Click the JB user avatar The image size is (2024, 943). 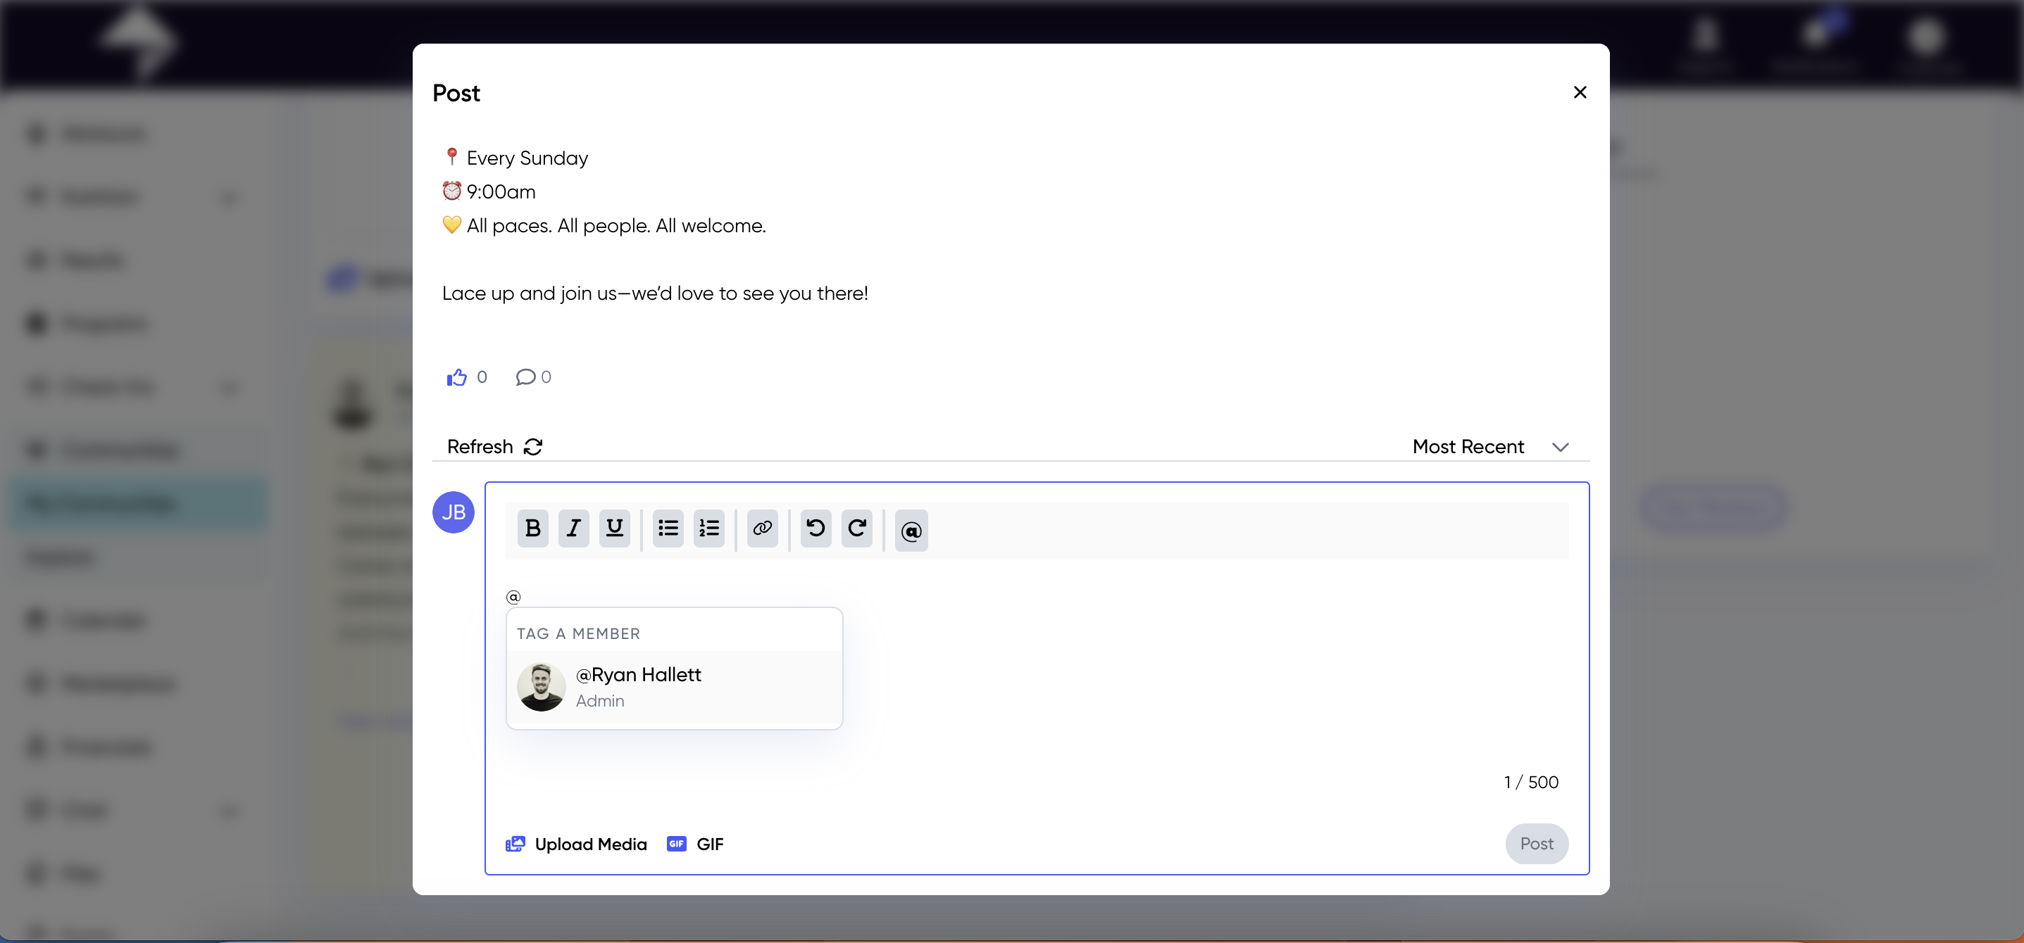[454, 513]
